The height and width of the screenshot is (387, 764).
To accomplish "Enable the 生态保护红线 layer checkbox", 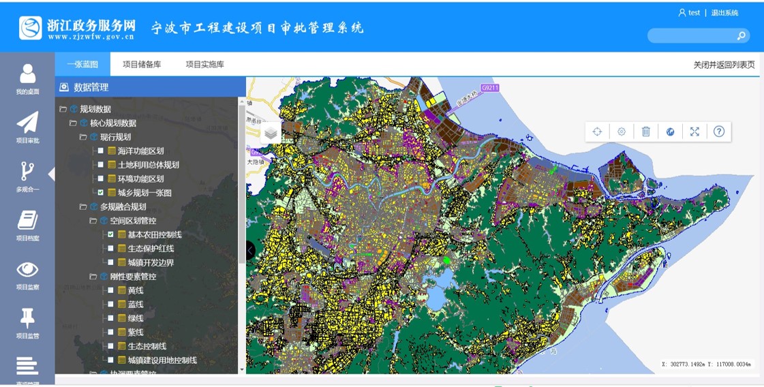I will [x=111, y=249].
